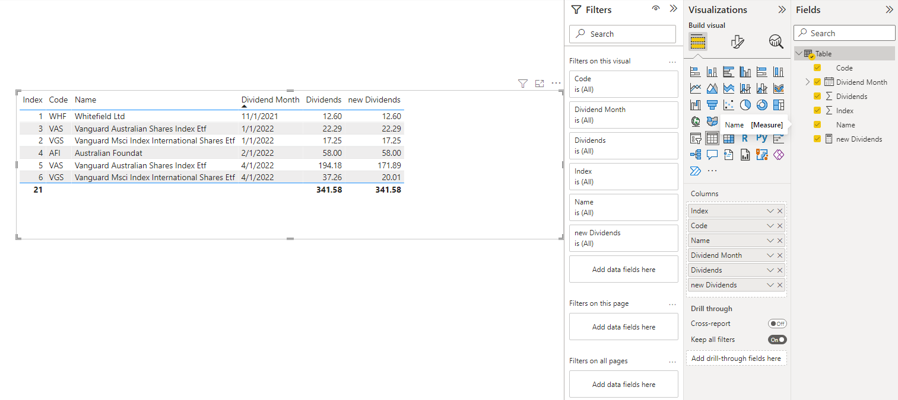The width and height of the screenshot is (898, 400).
Task: Focus the Fields pane search box
Action: [x=845, y=33]
